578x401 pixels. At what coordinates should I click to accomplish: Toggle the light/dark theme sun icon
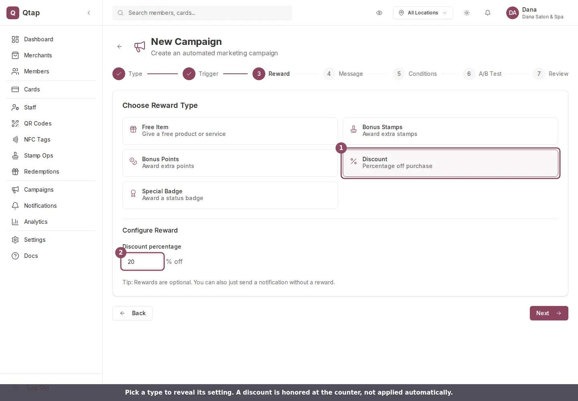467,13
